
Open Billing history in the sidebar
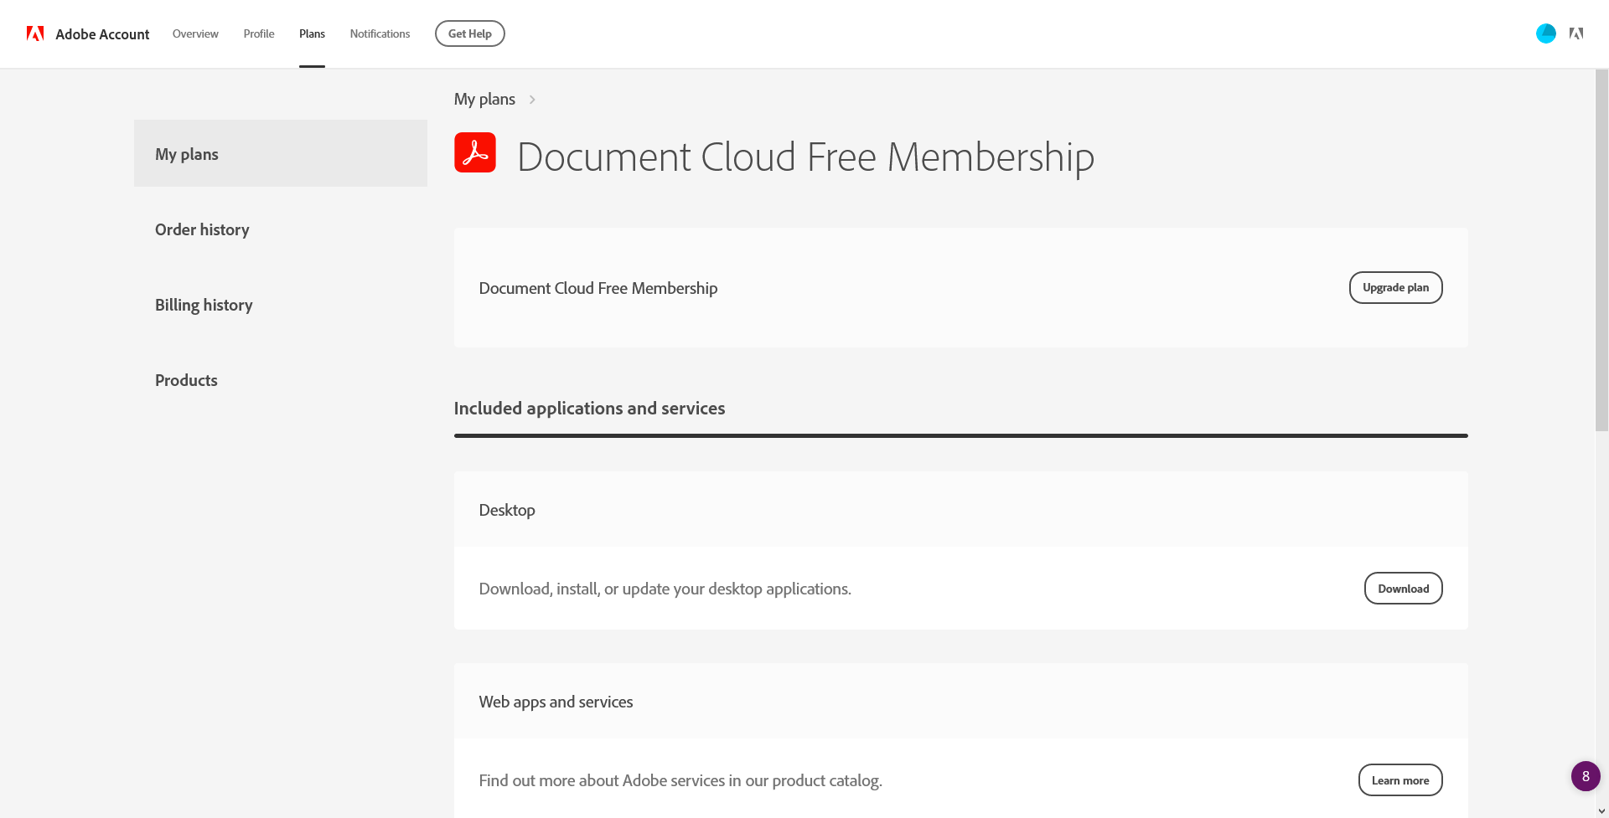(204, 305)
